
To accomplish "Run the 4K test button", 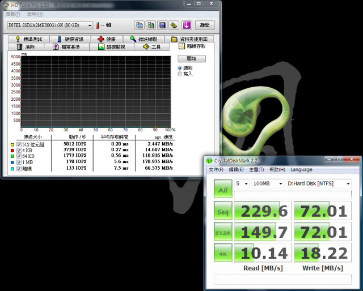I will coord(223,253).
